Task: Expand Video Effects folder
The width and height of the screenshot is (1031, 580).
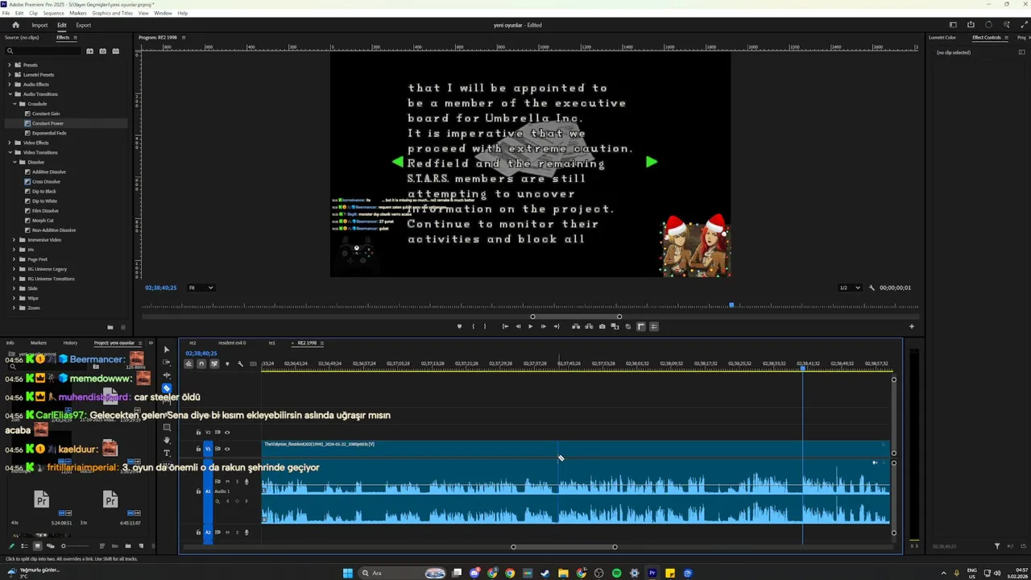Action: click(x=9, y=143)
